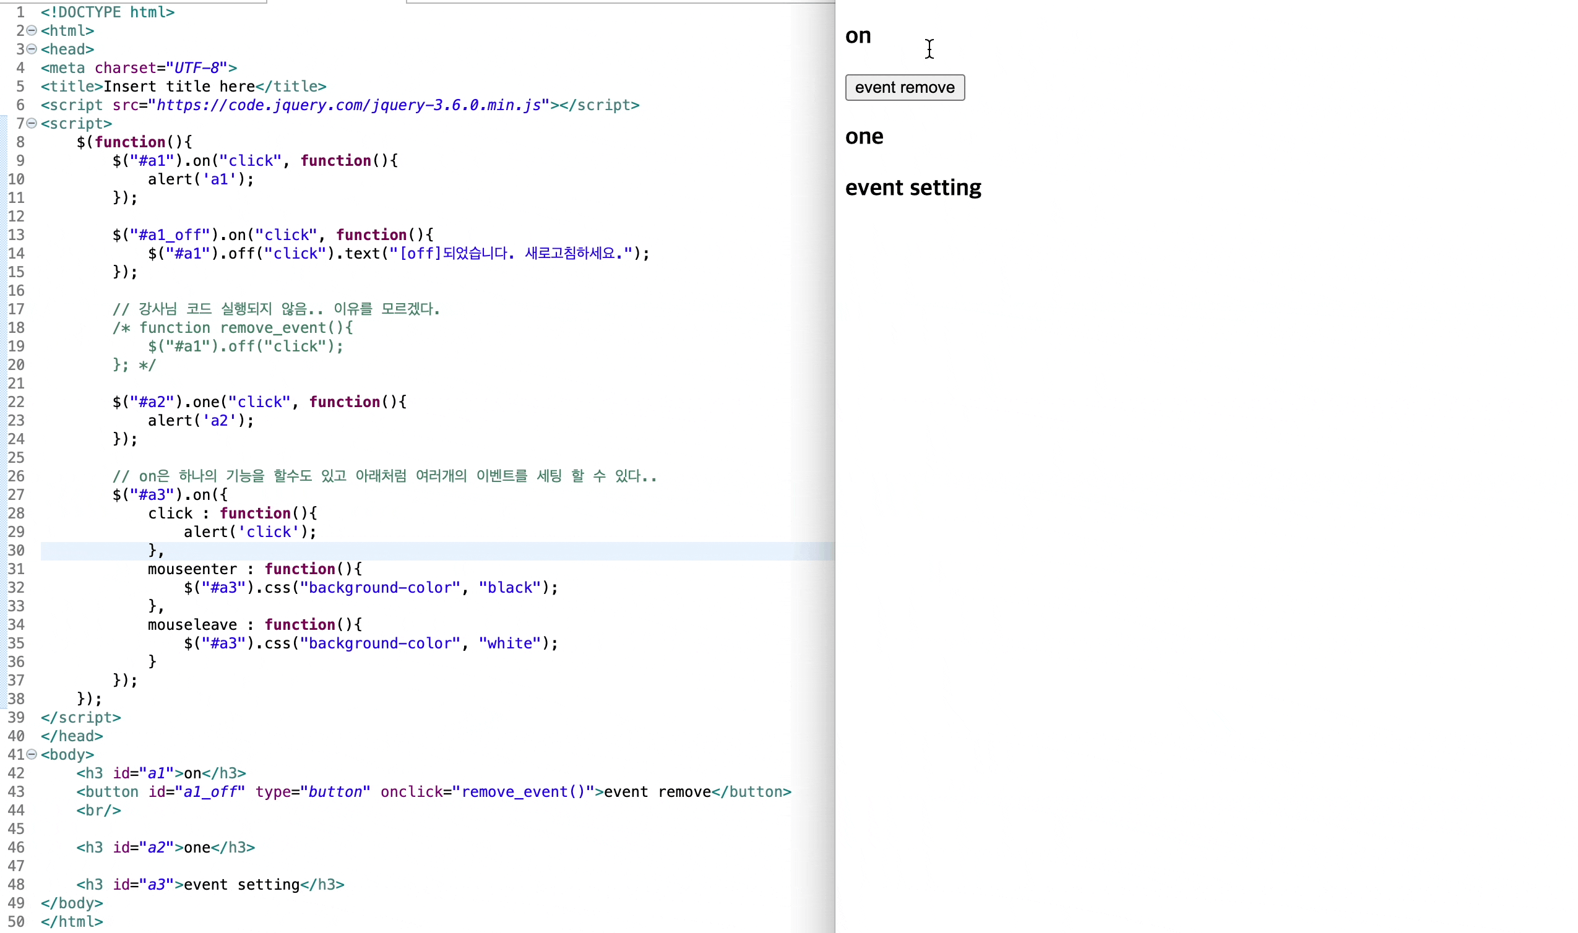Click line 22 one() method call
1578x933 pixels.
205,401
